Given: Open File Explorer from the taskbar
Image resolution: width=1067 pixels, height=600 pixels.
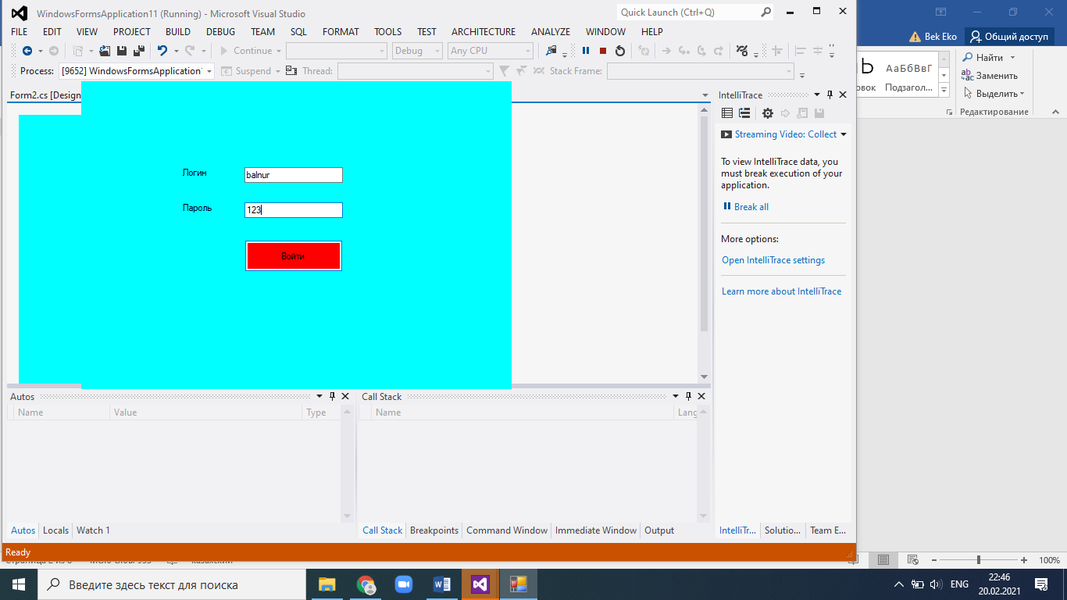Looking at the screenshot, I should tap(327, 584).
